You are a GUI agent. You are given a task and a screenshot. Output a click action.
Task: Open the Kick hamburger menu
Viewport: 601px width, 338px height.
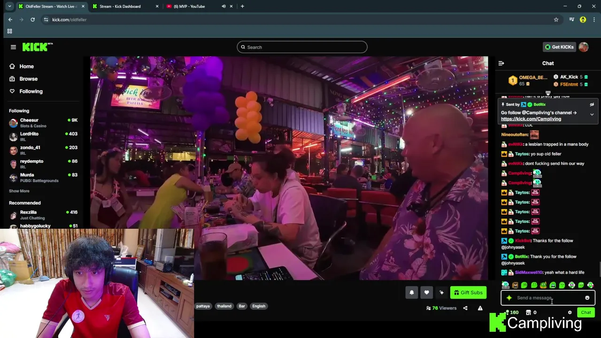point(13,47)
